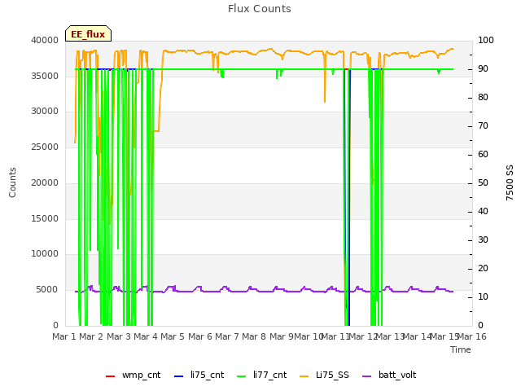Click the 100 tick on the right axis
Image resolution: width=521 pixels, height=391 pixels.
(x=486, y=41)
